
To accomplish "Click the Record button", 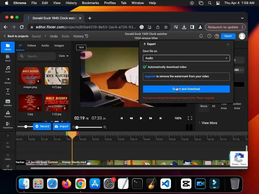I will (42, 126).
